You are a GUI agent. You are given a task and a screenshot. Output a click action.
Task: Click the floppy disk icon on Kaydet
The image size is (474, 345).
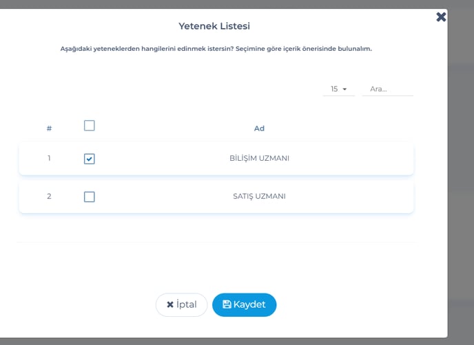coord(227,304)
